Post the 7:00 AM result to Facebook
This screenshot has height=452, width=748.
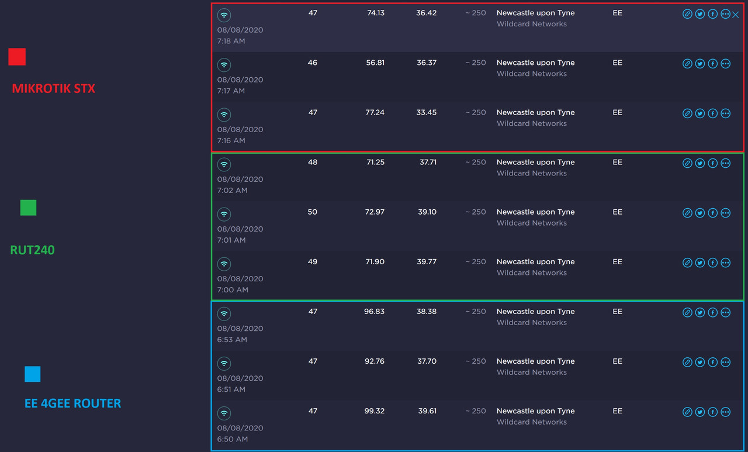[x=713, y=263]
